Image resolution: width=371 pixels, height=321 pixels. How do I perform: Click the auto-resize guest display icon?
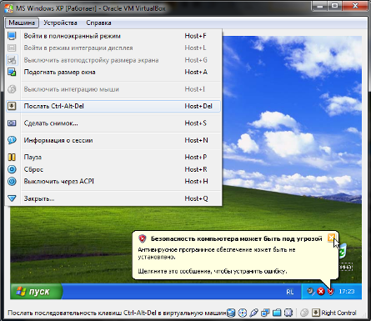pos(12,60)
